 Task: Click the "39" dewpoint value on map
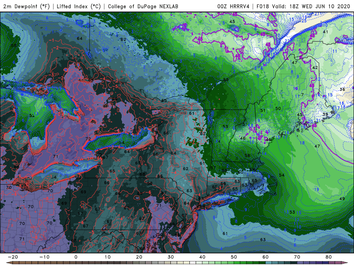(325, 114)
